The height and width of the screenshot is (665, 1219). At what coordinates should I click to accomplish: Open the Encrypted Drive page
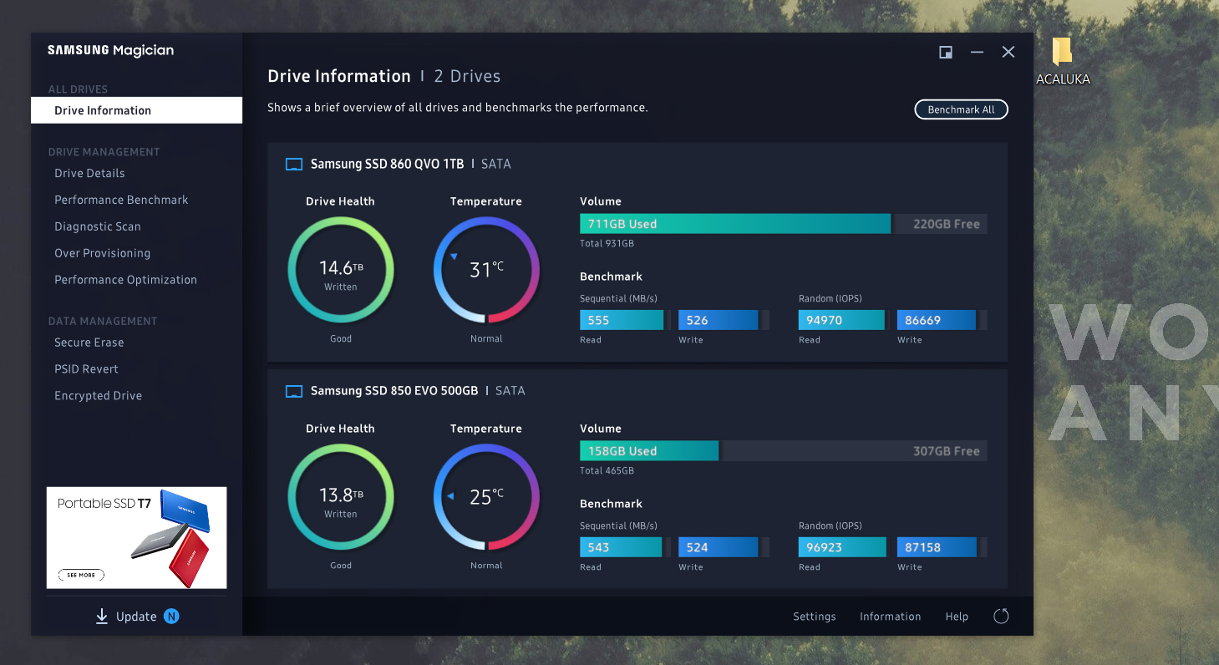[99, 396]
